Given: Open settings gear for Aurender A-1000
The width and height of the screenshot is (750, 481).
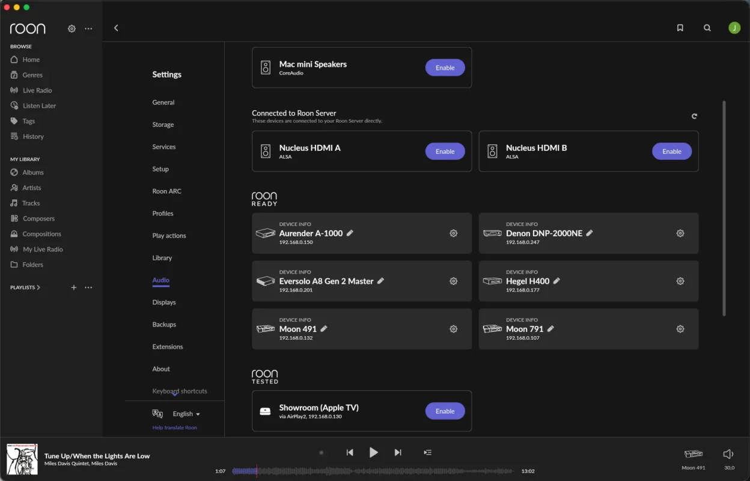Looking at the screenshot, I should pyautogui.click(x=454, y=233).
